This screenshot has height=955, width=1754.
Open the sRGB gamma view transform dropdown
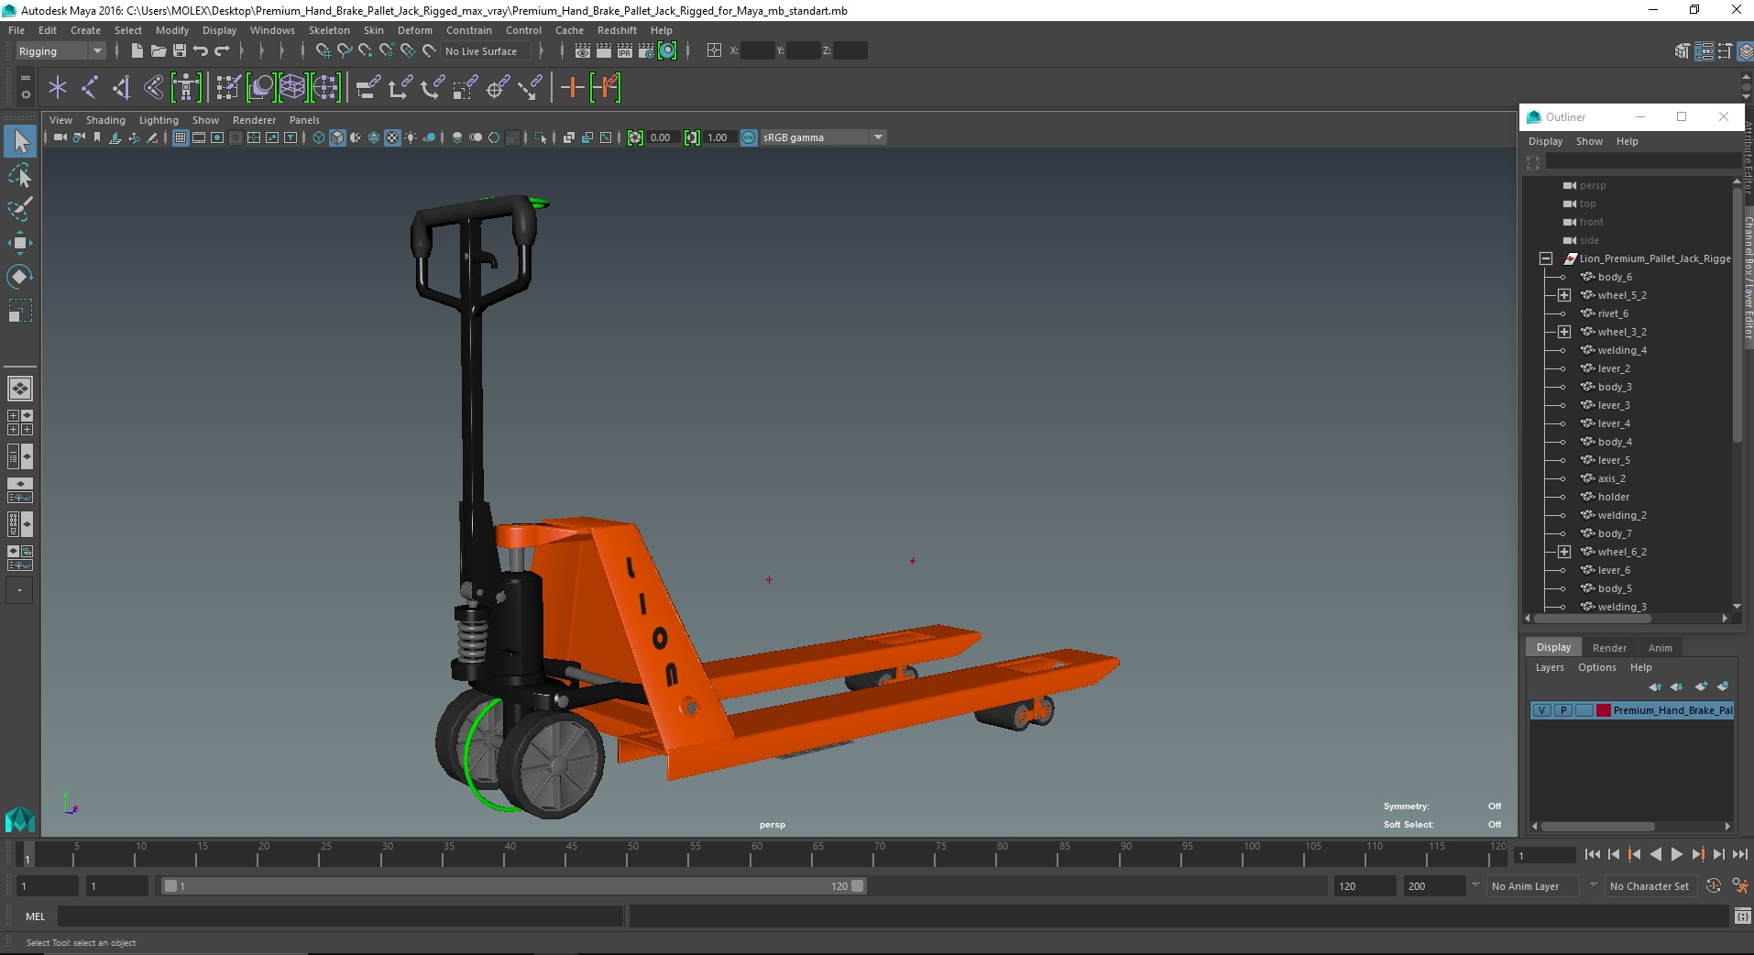824,137
